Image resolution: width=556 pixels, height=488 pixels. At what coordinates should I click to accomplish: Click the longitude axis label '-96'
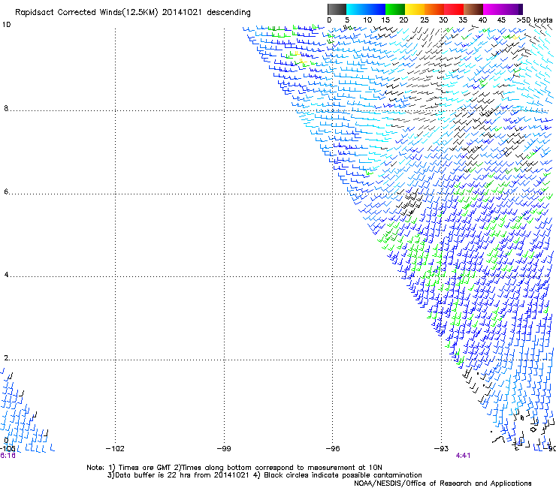pyautogui.click(x=333, y=449)
